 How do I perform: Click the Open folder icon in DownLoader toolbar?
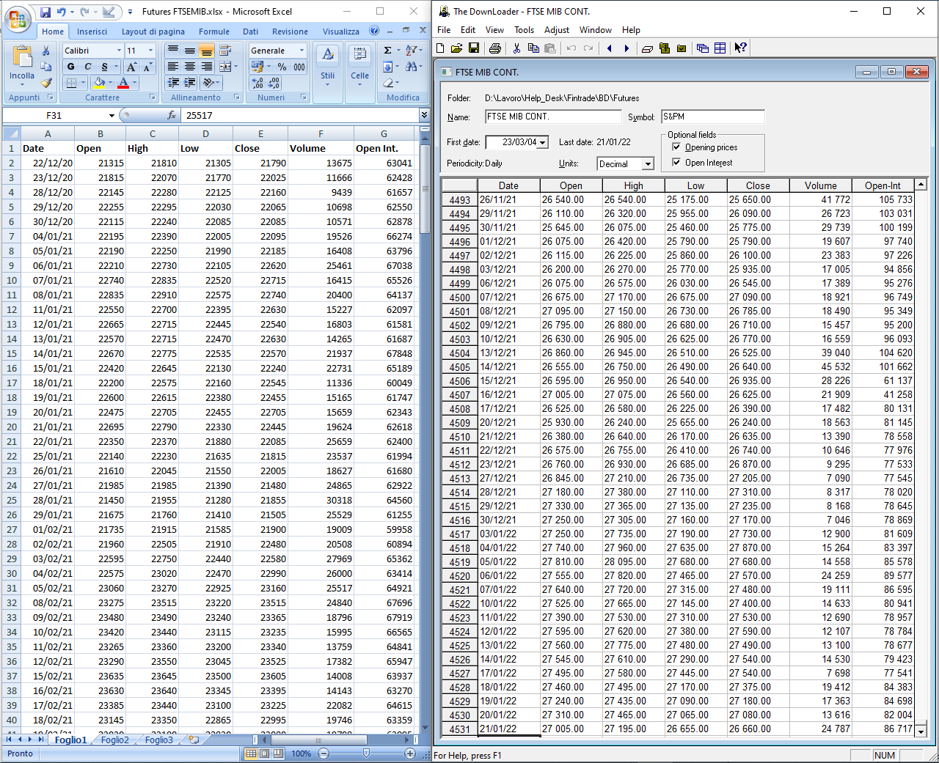[x=456, y=48]
